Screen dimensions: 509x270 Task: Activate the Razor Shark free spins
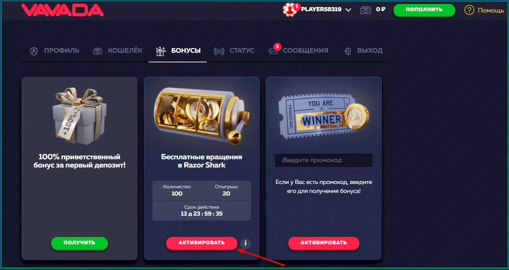(202, 243)
